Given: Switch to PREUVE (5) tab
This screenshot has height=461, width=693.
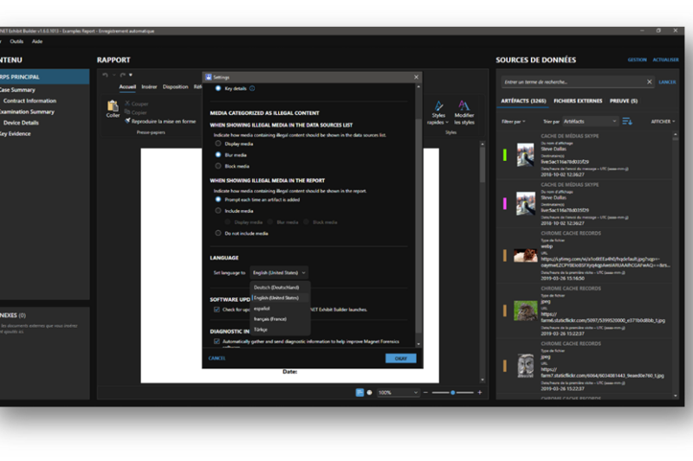Looking at the screenshot, I should click(624, 101).
